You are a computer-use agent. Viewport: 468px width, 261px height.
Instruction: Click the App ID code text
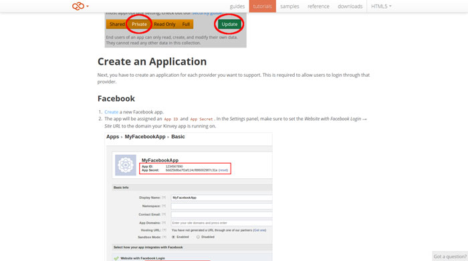tap(171, 119)
